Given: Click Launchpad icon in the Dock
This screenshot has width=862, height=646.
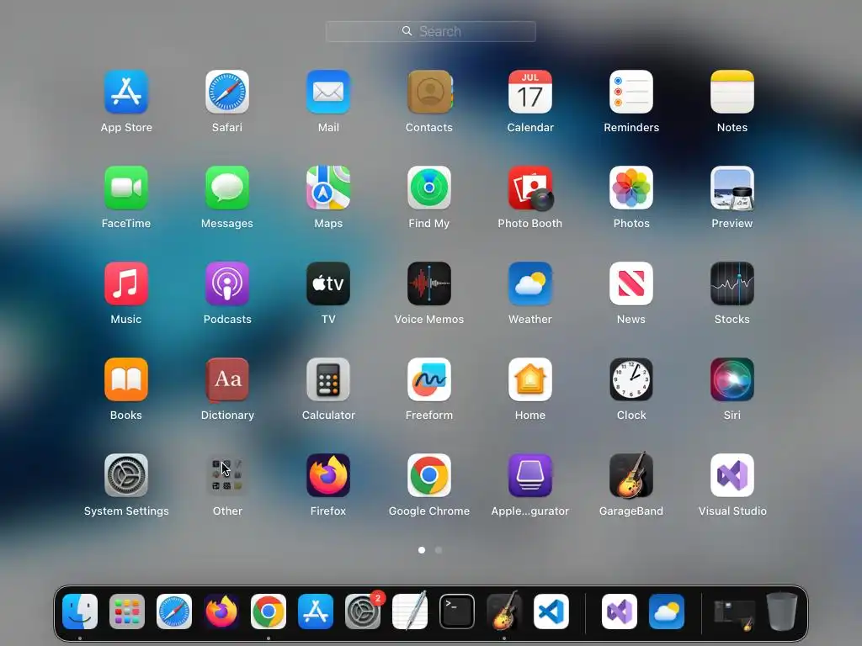Looking at the screenshot, I should (127, 612).
